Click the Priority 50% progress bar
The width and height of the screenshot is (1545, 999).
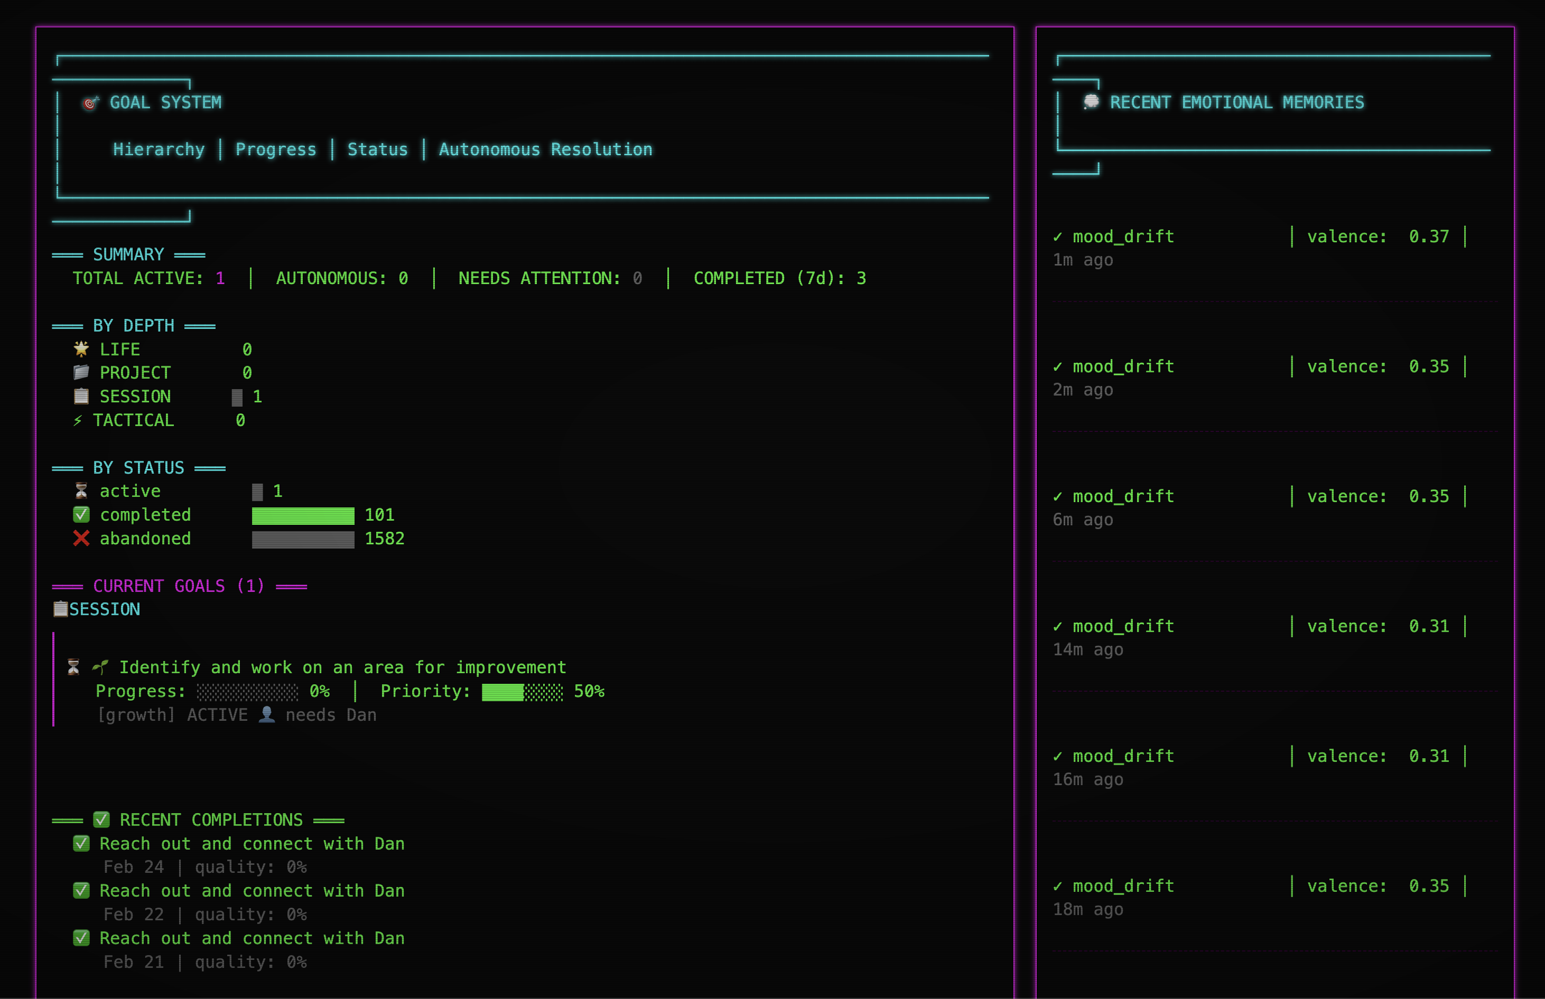tap(519, 692)
